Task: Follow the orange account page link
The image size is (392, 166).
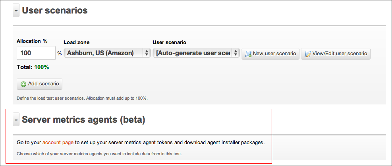Action: (x=59, y=142)
